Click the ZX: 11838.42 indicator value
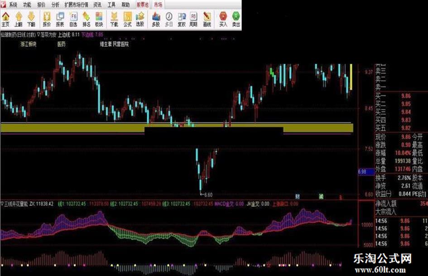The width and height of the screenshot is (428, 276). (41, 204)
